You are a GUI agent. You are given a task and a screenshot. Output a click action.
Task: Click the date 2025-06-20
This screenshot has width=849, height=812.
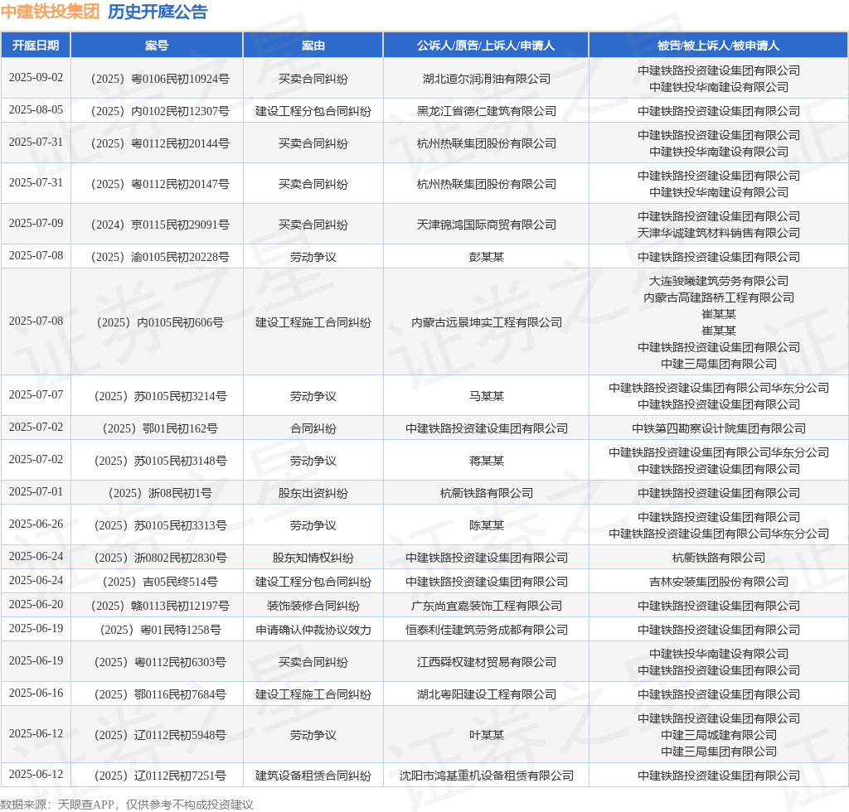[36, 604]
